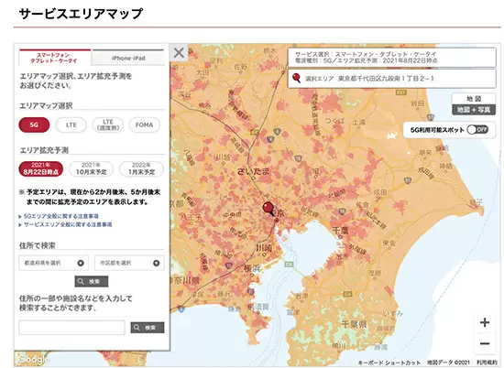
Task: Open 5Gエリア全般に関する注意事項 link
Action: [60, 216]
